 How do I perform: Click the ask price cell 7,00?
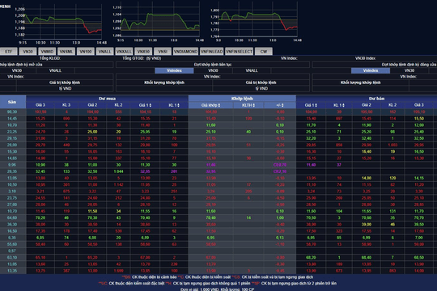pos(419,238)
